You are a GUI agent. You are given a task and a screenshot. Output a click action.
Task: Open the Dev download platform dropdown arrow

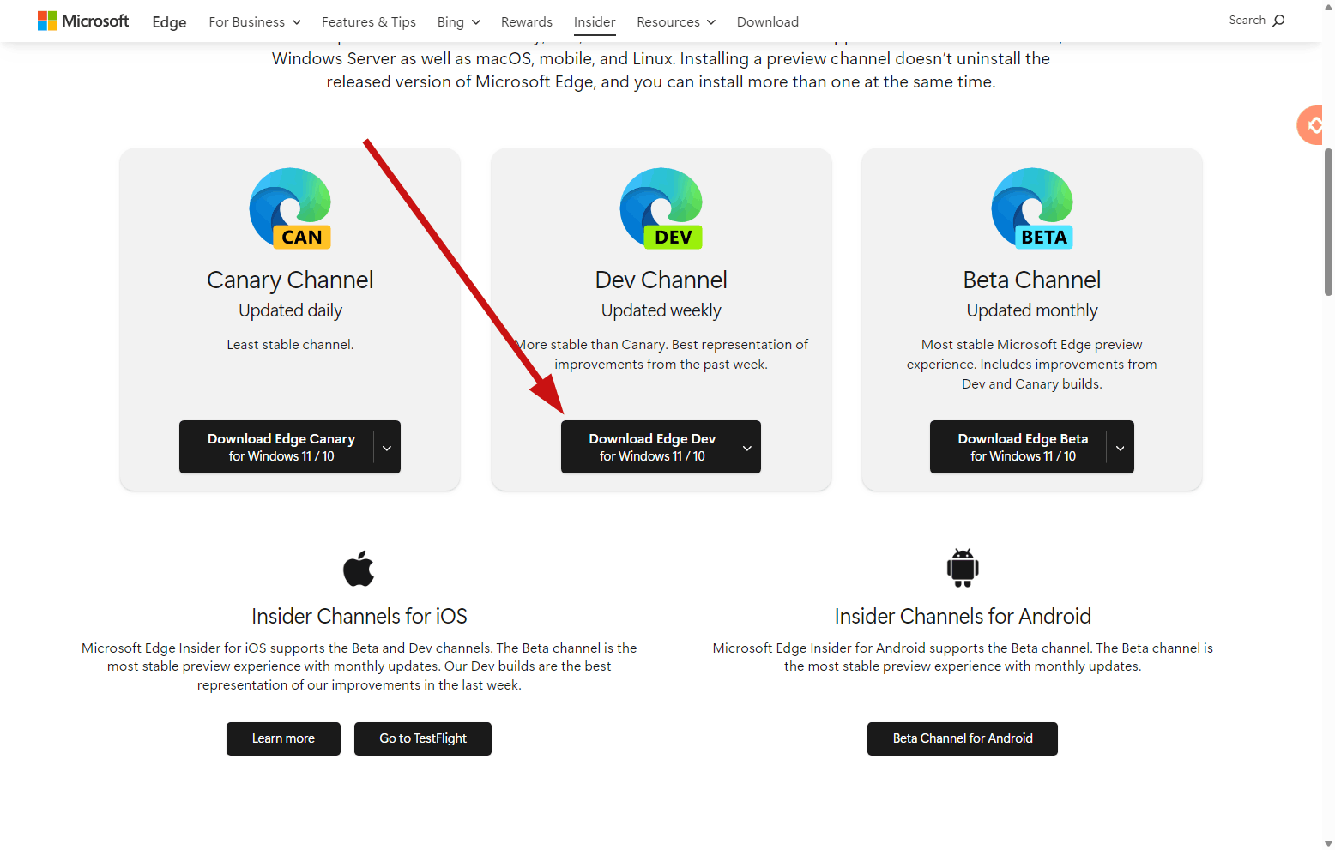(x=747, y=447)
